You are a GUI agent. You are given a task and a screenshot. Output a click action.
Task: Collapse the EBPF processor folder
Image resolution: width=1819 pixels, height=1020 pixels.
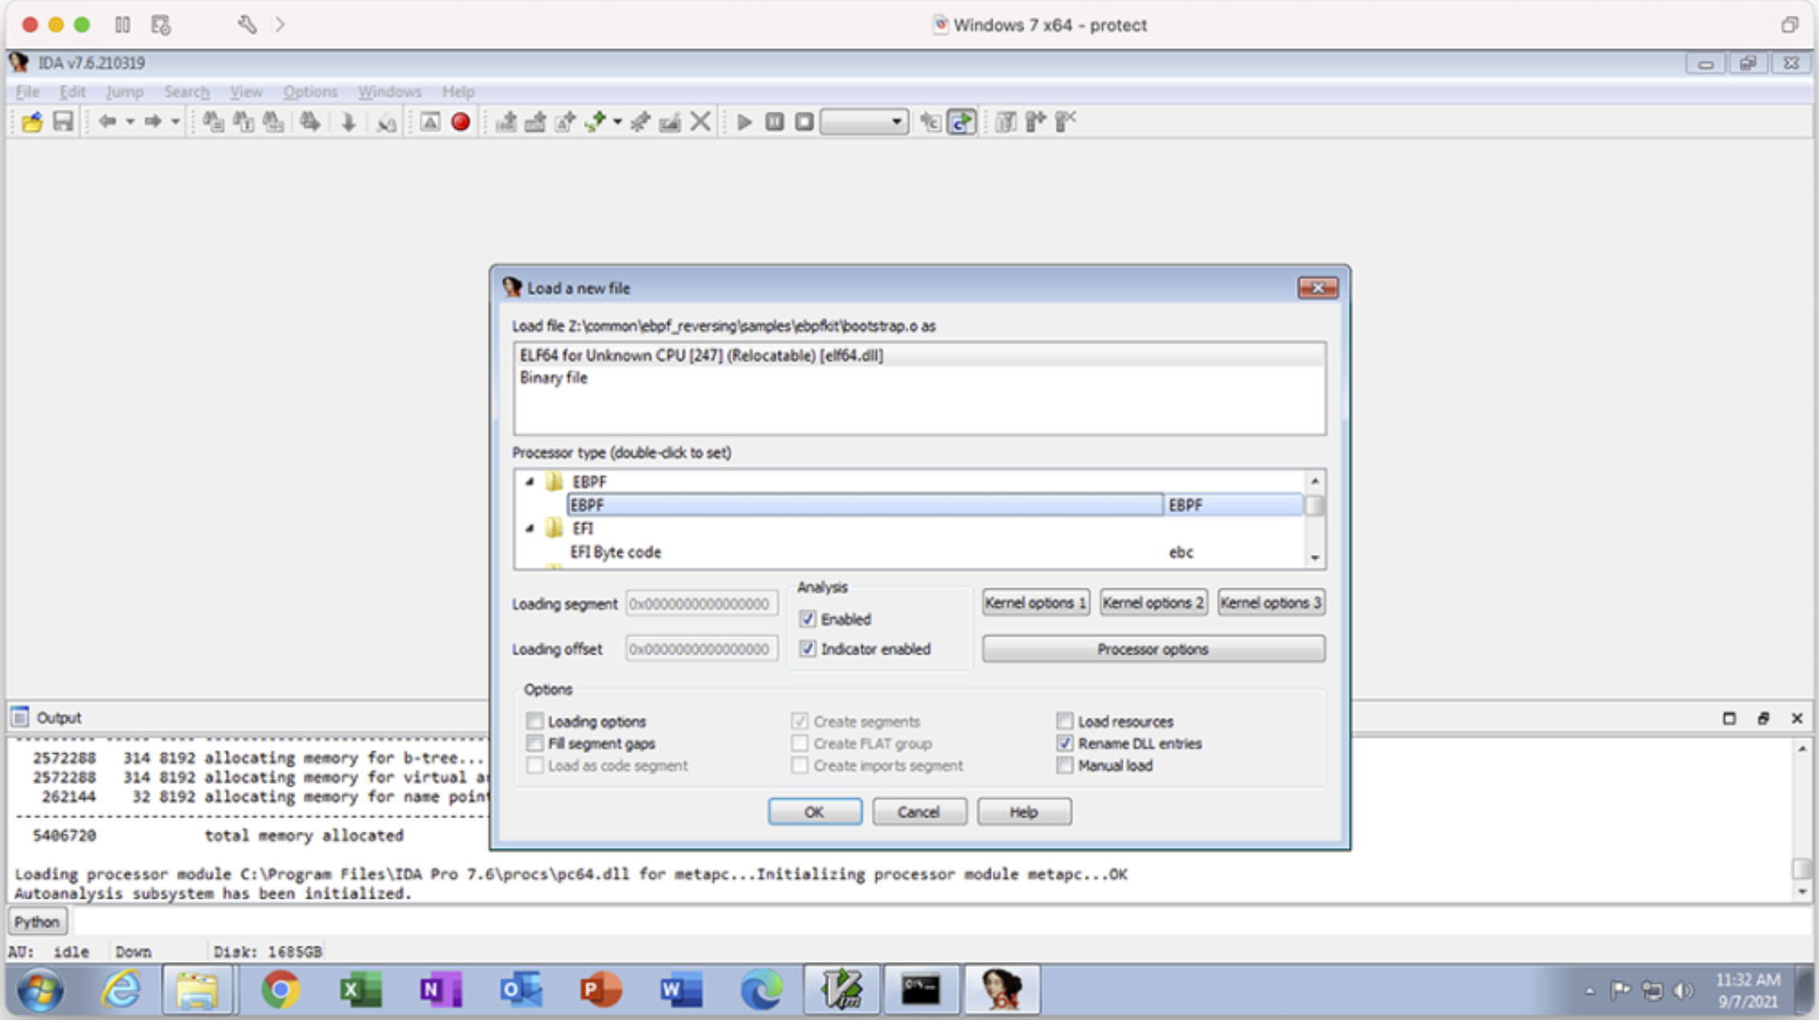point(530,481)
